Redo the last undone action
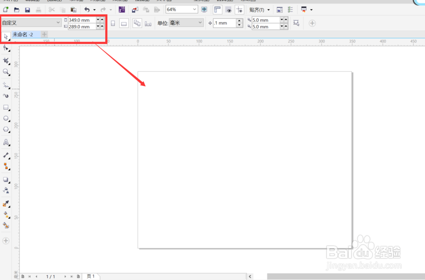The height and width of the screenshot is (280, 425). (103, 10)
